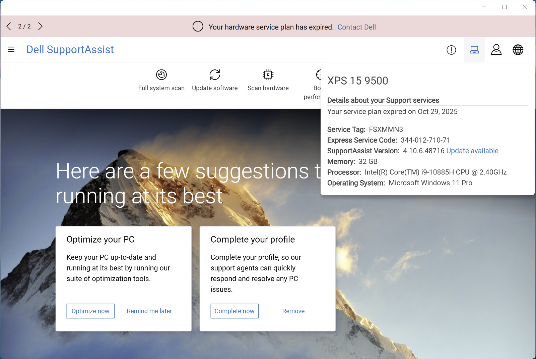Start Scan hardware
Image resolution: width=536 pixels, height=359 pixels.
268,80
